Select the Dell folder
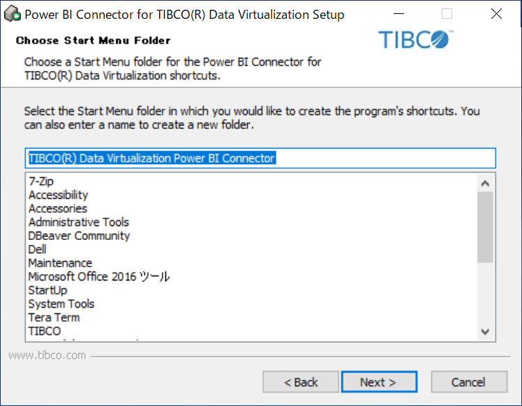Screen dimensions: 522x406 coord(37,250)
